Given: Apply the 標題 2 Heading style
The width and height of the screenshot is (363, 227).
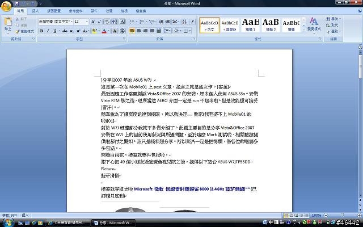Looking at the screenshot, I should pyautogui.click(x=271, y=25).
